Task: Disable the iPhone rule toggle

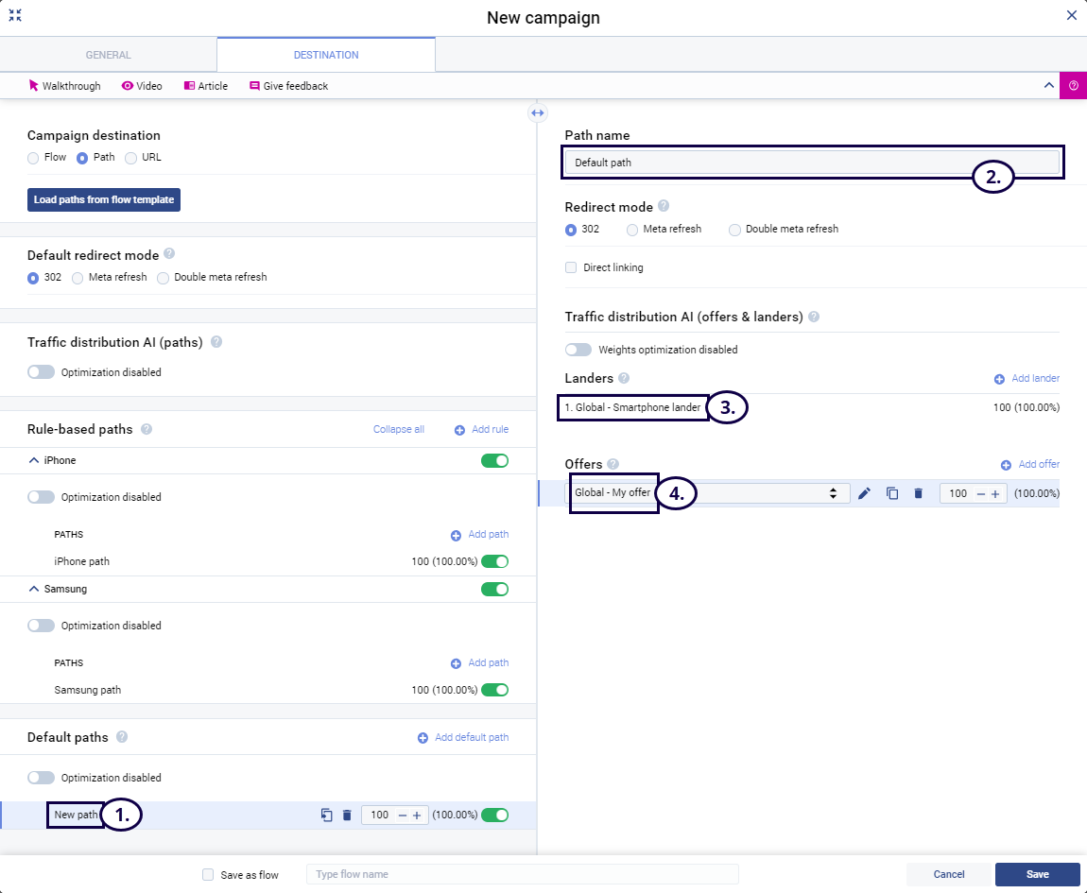Action: click(x=494, y=461)
